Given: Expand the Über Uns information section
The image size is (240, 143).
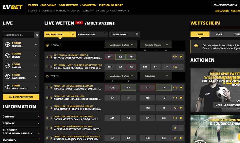Looking at the screenshot, I should (21, 117).
